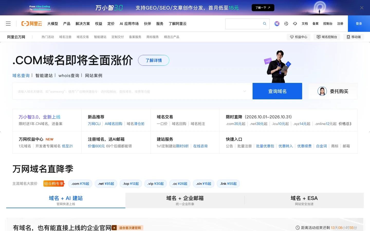Viewport: 370px width, 231px height.
Task: Click 了解详情 button
Action: 154,60
